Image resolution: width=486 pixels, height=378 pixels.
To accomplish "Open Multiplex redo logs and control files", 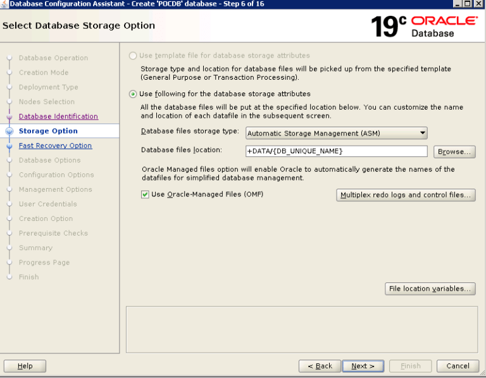I will click(405, 195).
